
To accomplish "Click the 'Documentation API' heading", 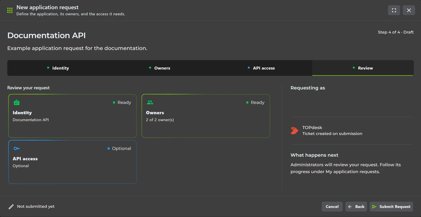I will pos(46,36).
